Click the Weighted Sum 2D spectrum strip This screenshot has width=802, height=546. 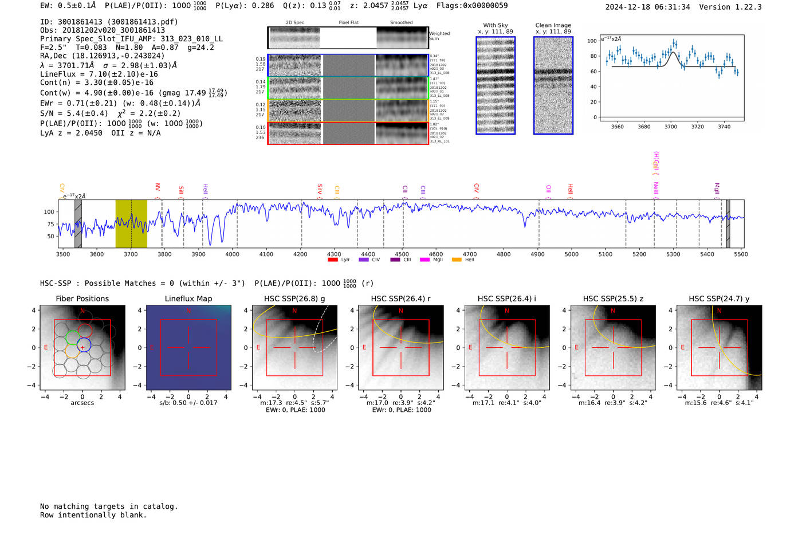pyautogui.click(x=348, y=38)
